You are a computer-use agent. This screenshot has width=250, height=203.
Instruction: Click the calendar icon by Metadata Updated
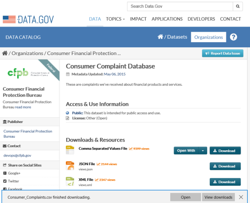pyautogui.click(x=68, y=74)
